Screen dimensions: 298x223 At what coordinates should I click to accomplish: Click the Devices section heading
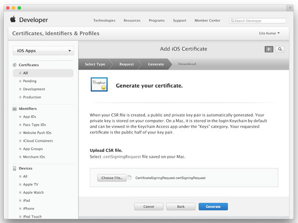(x=25, y=168)
